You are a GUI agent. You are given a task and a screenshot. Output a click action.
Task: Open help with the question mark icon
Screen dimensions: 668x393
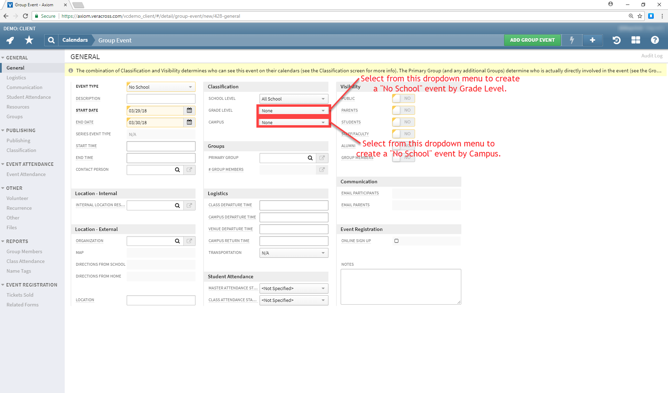point(655,40)
